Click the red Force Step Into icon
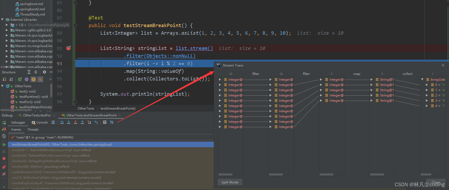 [76, 122]
